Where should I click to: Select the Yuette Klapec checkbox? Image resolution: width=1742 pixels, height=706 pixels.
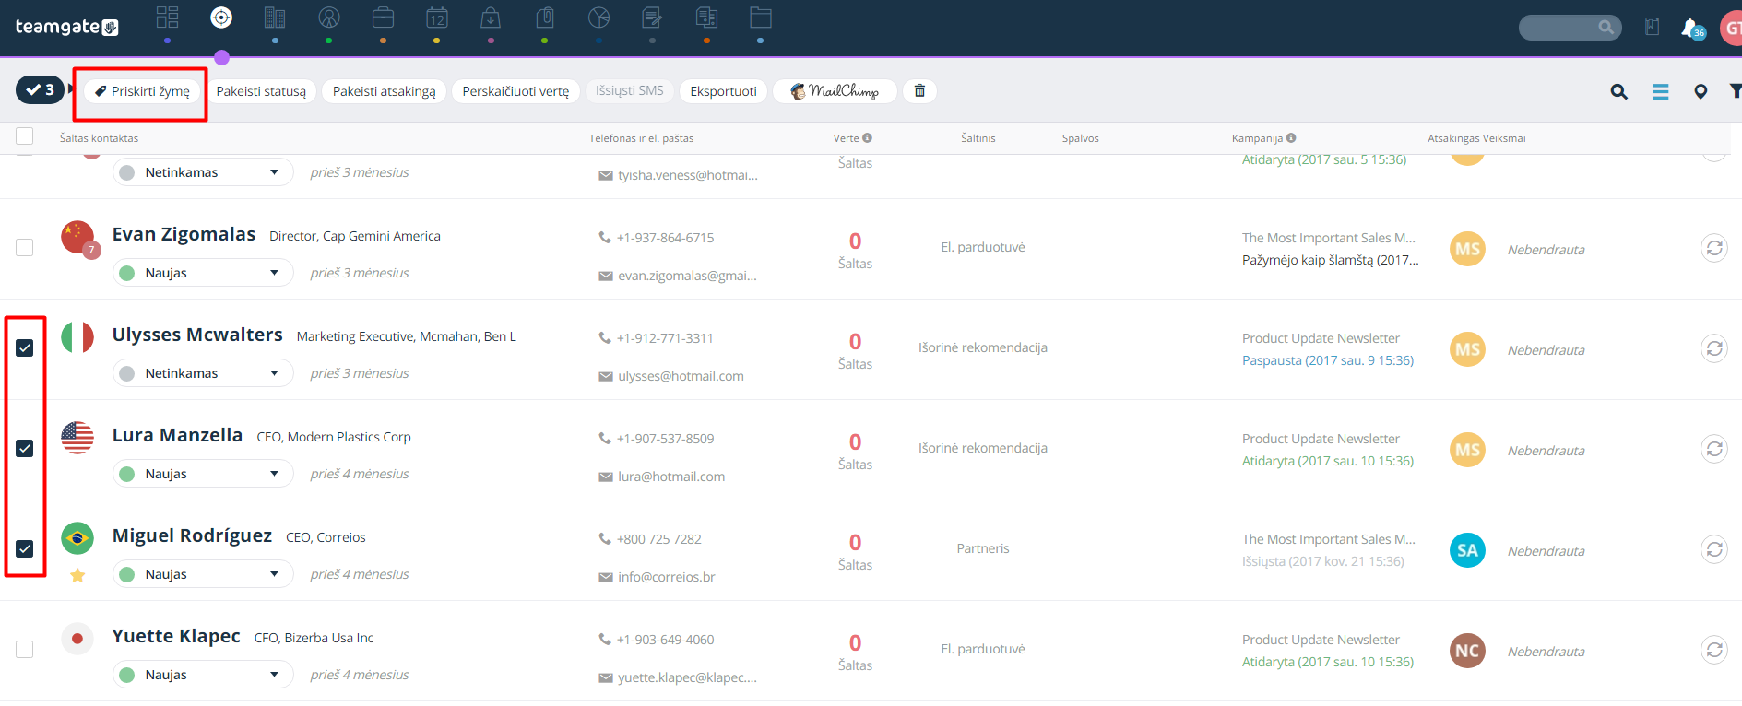click(25, 649)
